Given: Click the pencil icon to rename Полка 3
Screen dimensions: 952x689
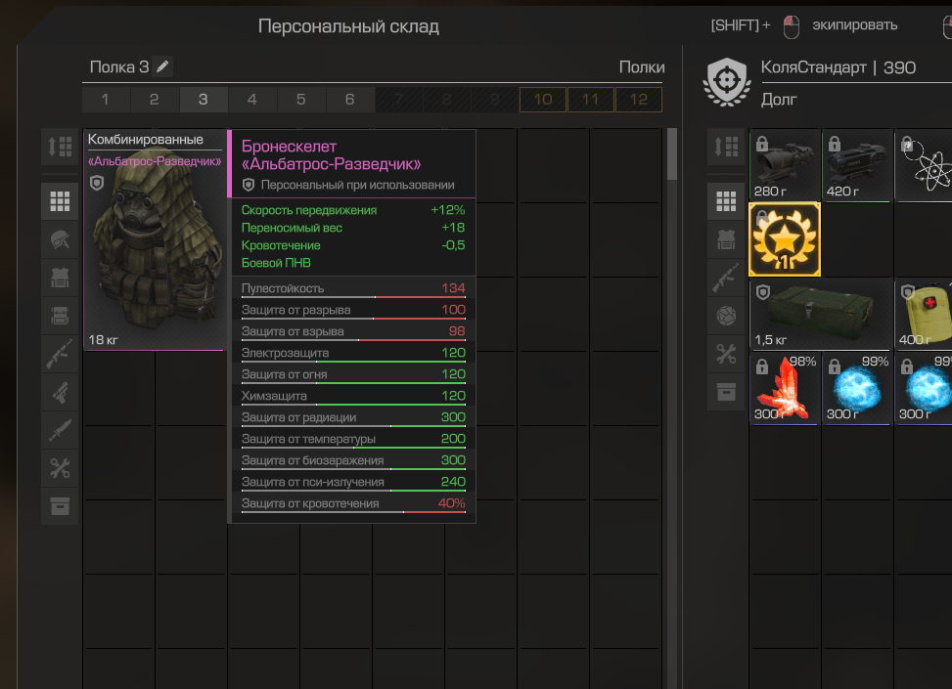Looking at the screenshot, I should tap(162, 66).
